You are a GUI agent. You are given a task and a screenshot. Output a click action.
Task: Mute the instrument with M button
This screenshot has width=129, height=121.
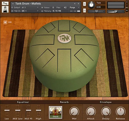coord(85,11)
